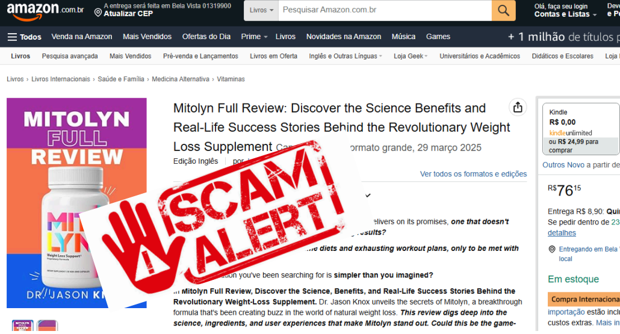This screenshot has width=620, height=334.
Task: Click the location pin beside Atualizar CEP
Action: point(98,13)
